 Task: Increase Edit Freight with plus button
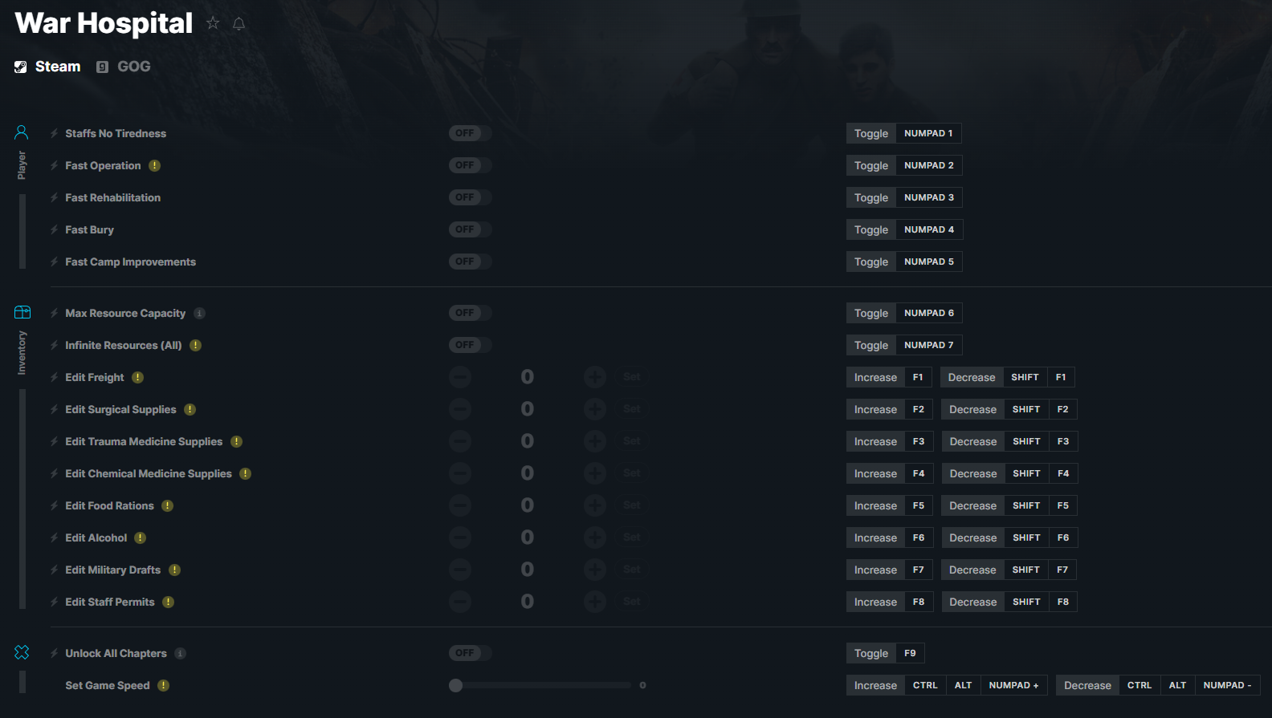coord(595,377)
